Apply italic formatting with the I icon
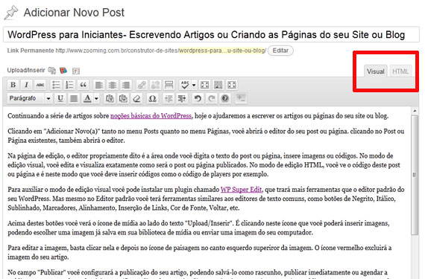 pyautogui.click(x=26, y=85)
